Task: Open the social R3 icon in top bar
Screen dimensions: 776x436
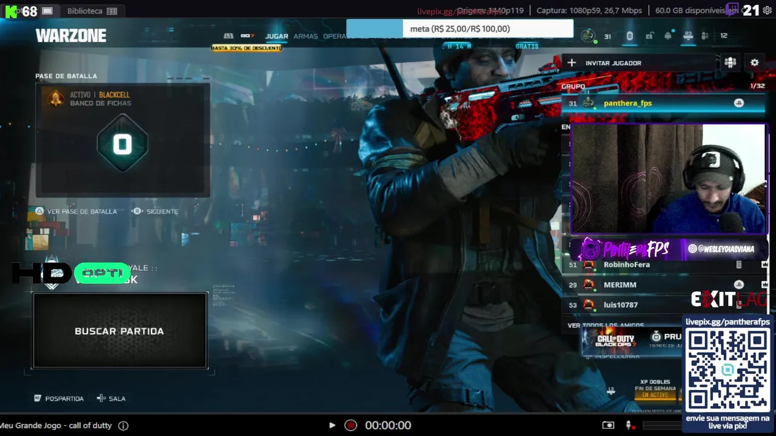Action: [688, 36]
